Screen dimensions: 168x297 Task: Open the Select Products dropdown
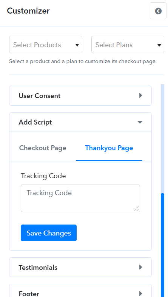click(x=46, y=45)
